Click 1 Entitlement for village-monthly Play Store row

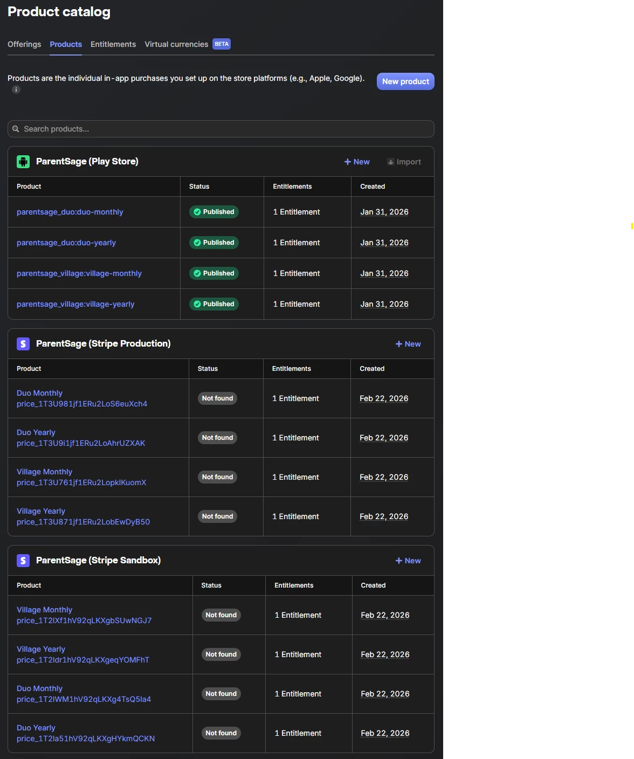click(x=297, y=273)
